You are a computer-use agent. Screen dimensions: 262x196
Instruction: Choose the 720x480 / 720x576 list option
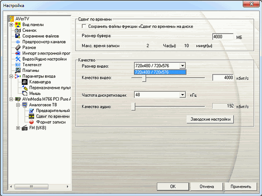(x=160, y=72)
